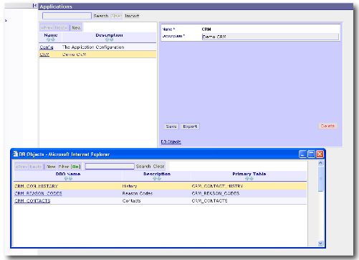This screenshot has width=359, height=260.
Task: Minimize the DB Objects window
Action: (x=302, y=154)
